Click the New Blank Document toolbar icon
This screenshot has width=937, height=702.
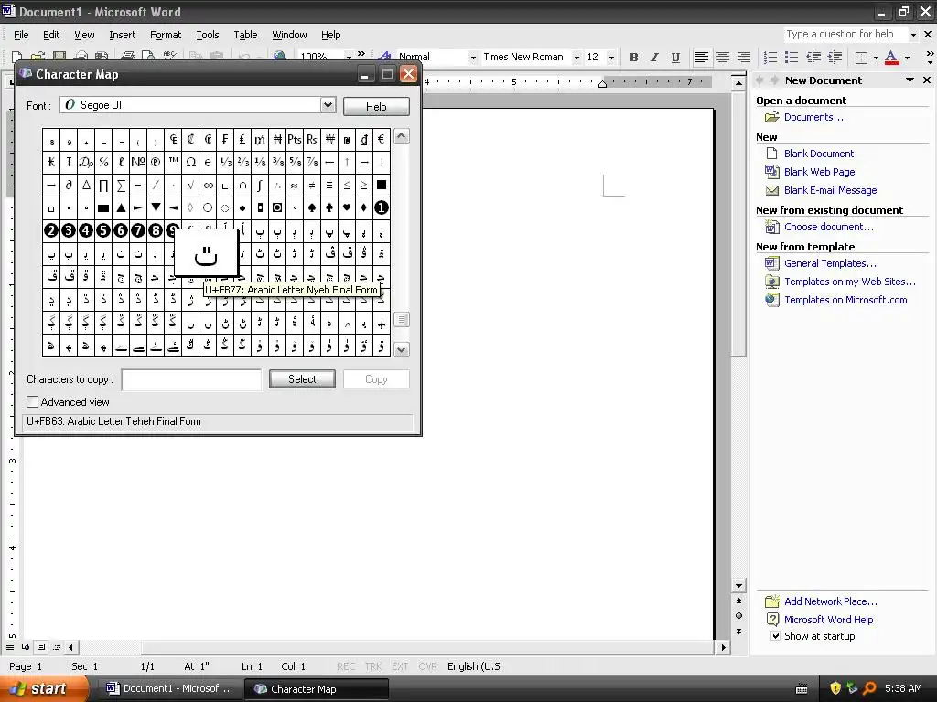tap(17, 57)
